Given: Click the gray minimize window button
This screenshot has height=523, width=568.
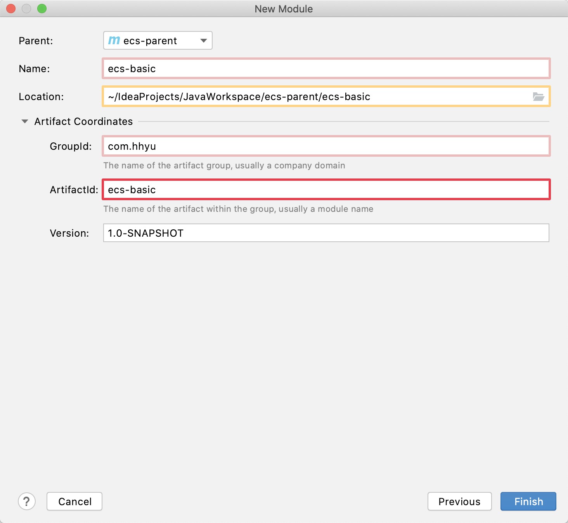Looking at the screenshot, I should point(26,9).
